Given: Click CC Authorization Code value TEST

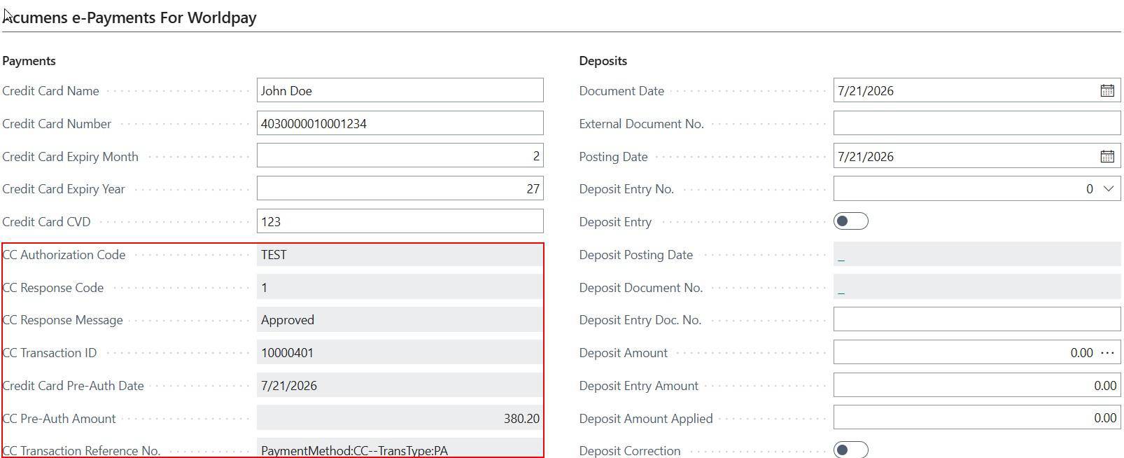Looking at the screenshot, I should [x=400, y=254].
